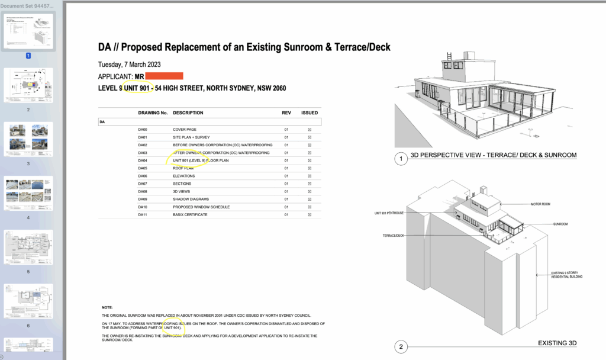Viewport: 606px width, 360px height.
Task: Click drawing number 'DA10'
Action: click(x=143, y=207)
